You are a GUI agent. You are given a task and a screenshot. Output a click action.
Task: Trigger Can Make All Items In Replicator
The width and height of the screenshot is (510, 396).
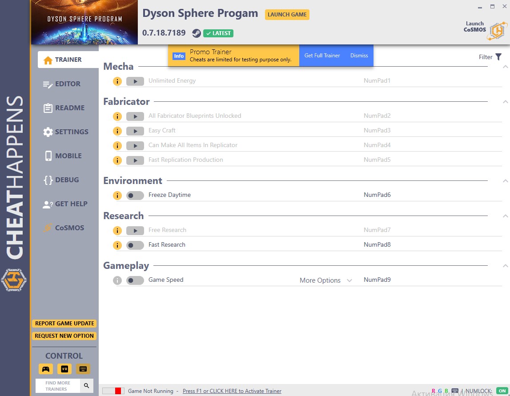click(x=135, y=146)
